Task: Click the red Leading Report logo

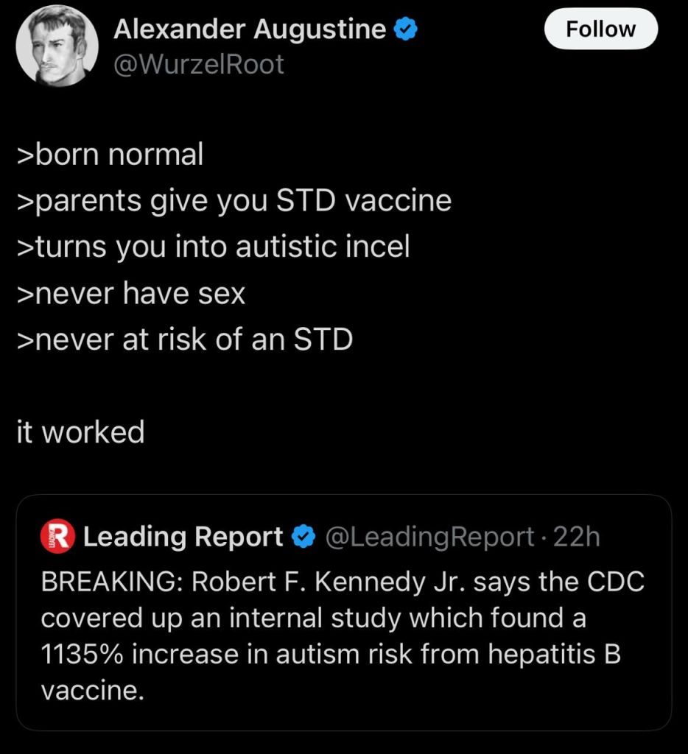Action: pyautogui.click(x=57, y=537)
